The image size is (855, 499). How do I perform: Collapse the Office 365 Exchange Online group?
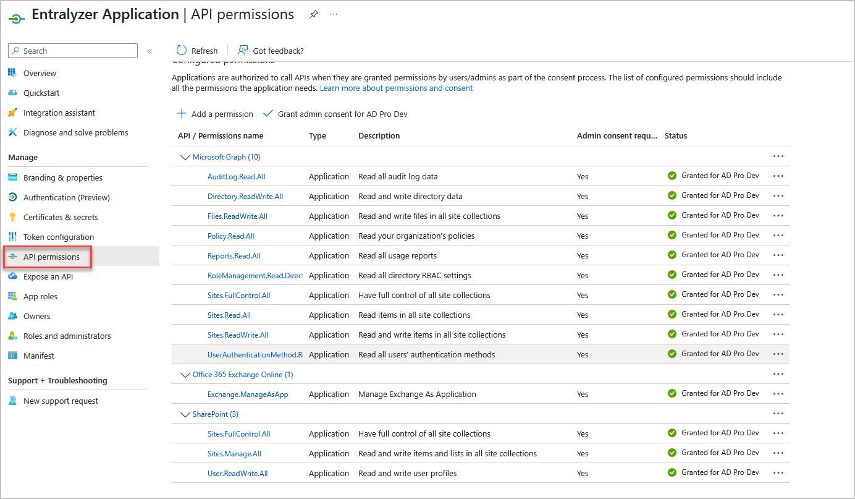pyautogui.click(x=185, y=374)
